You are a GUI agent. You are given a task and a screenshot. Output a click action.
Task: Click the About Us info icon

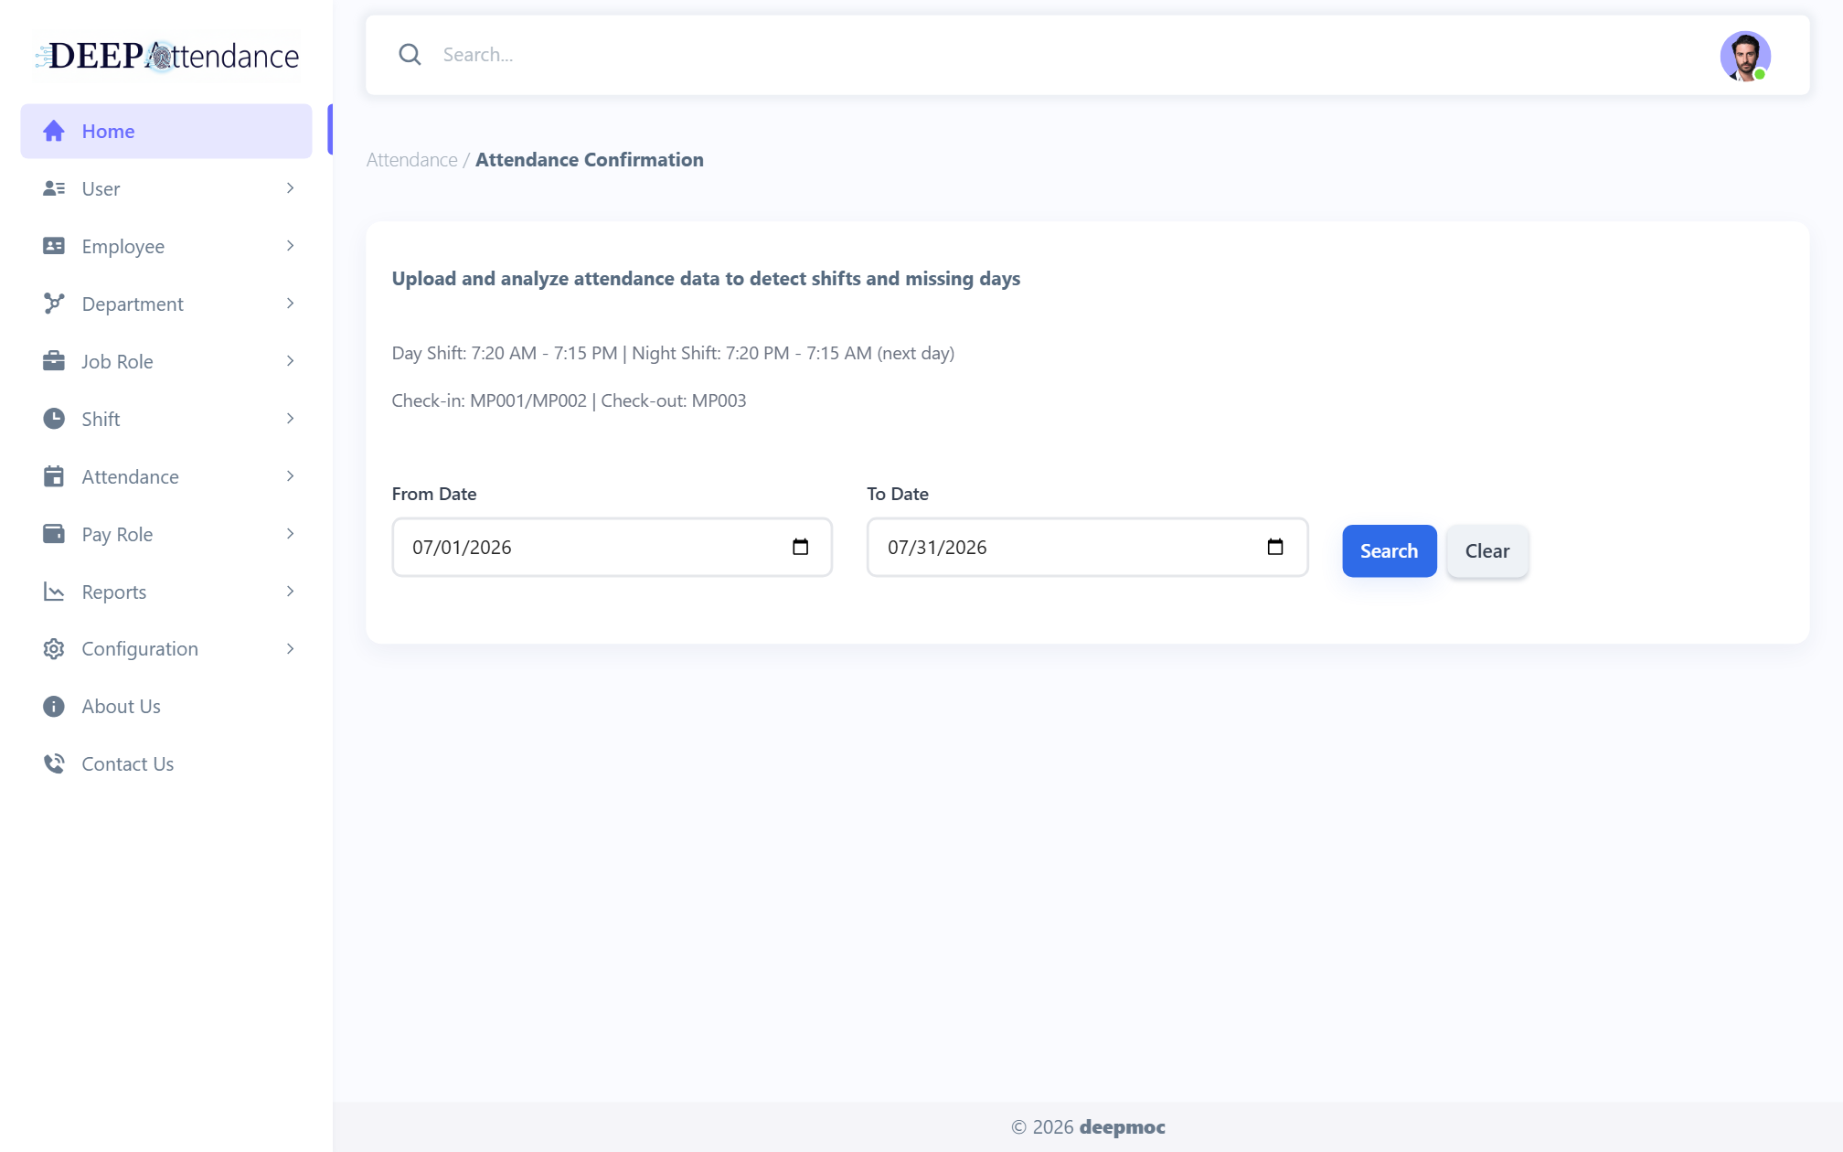pos(54,707)
